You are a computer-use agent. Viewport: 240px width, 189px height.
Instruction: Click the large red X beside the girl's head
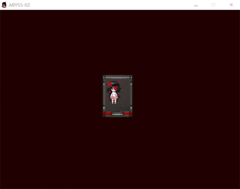pyautogui.click(x=109, y=84)
